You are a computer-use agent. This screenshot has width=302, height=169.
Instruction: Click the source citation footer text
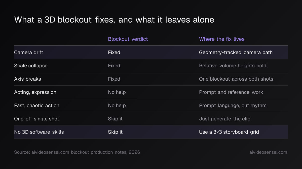coord(77,152)
